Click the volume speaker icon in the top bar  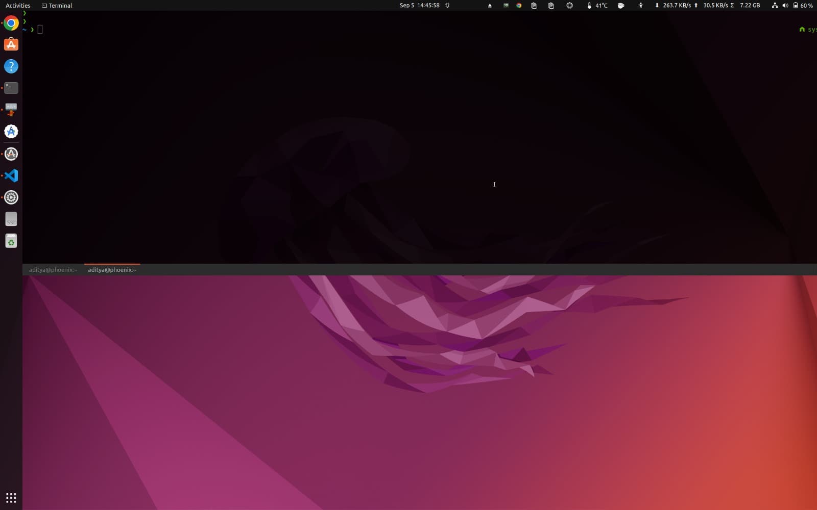[x=785, y=6]
